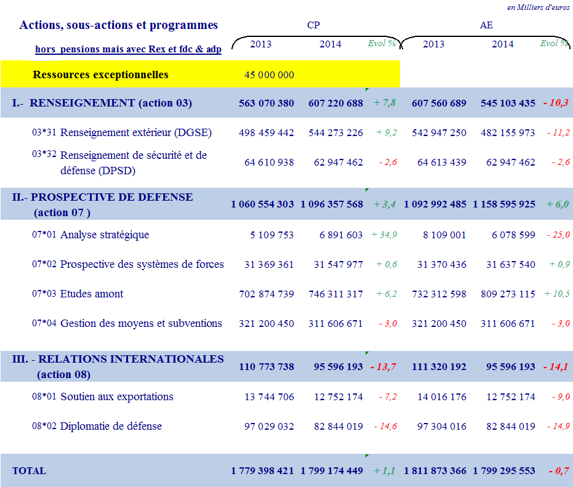Click the green comment marker above '+ 7,8'
Image resolution: width=573 pixels, height=487 pixels.
point(367,89)
